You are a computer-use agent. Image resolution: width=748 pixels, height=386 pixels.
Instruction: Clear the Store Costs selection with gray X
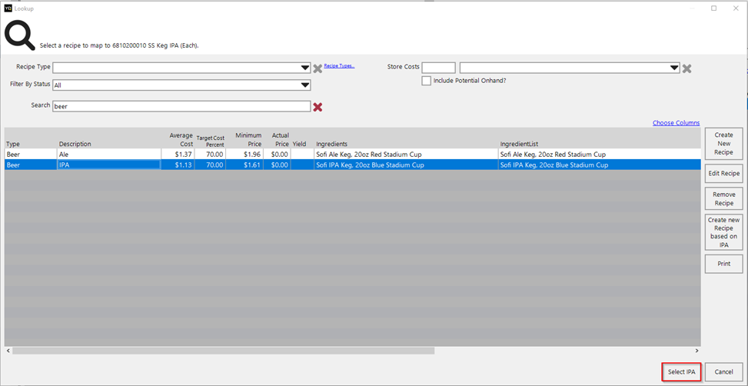(686, 68)
